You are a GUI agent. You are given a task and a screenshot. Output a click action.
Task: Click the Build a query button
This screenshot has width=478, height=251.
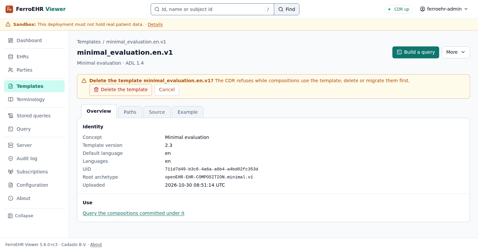click(x=416, y=52)
